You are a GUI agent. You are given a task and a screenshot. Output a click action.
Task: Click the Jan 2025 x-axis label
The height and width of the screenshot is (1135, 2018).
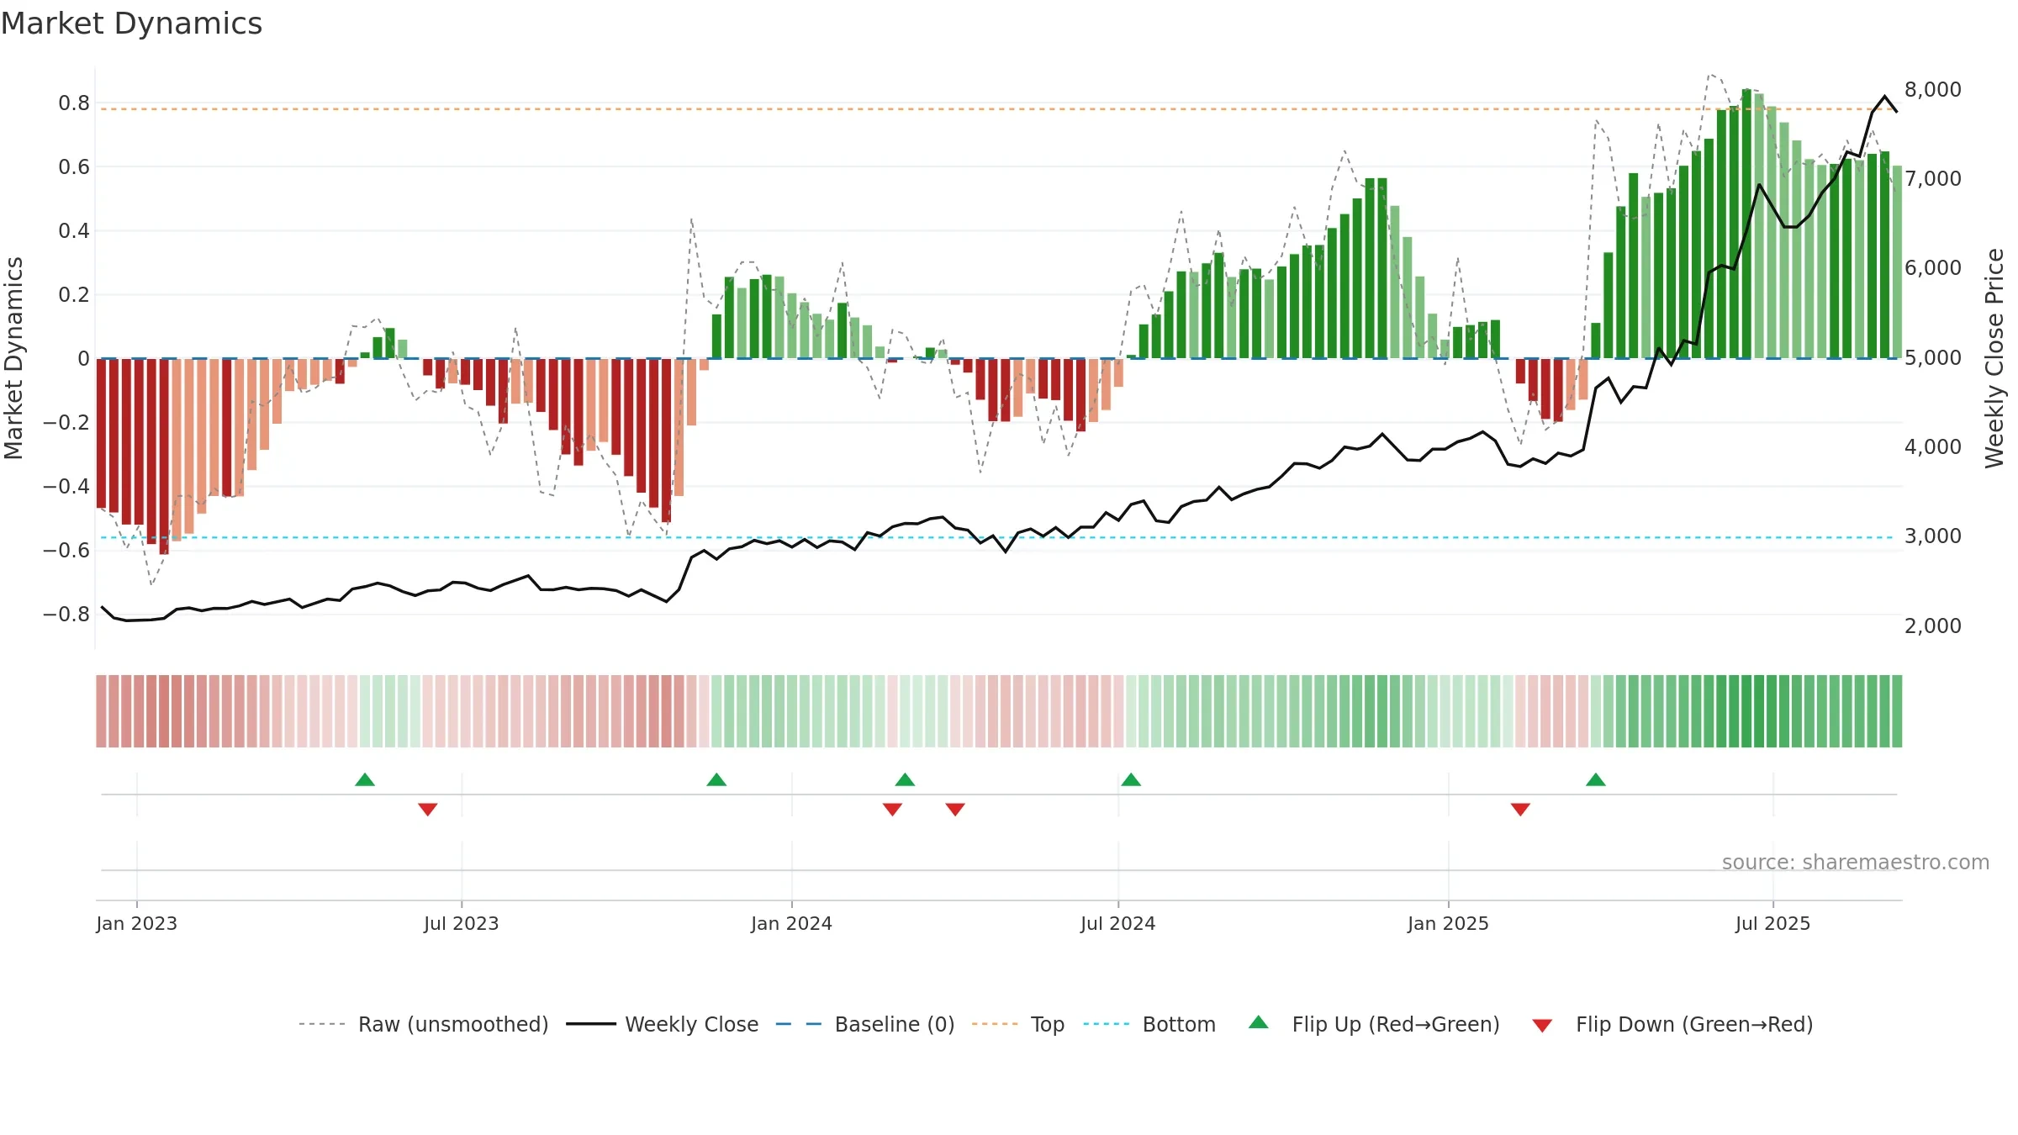click(1448, 923)
